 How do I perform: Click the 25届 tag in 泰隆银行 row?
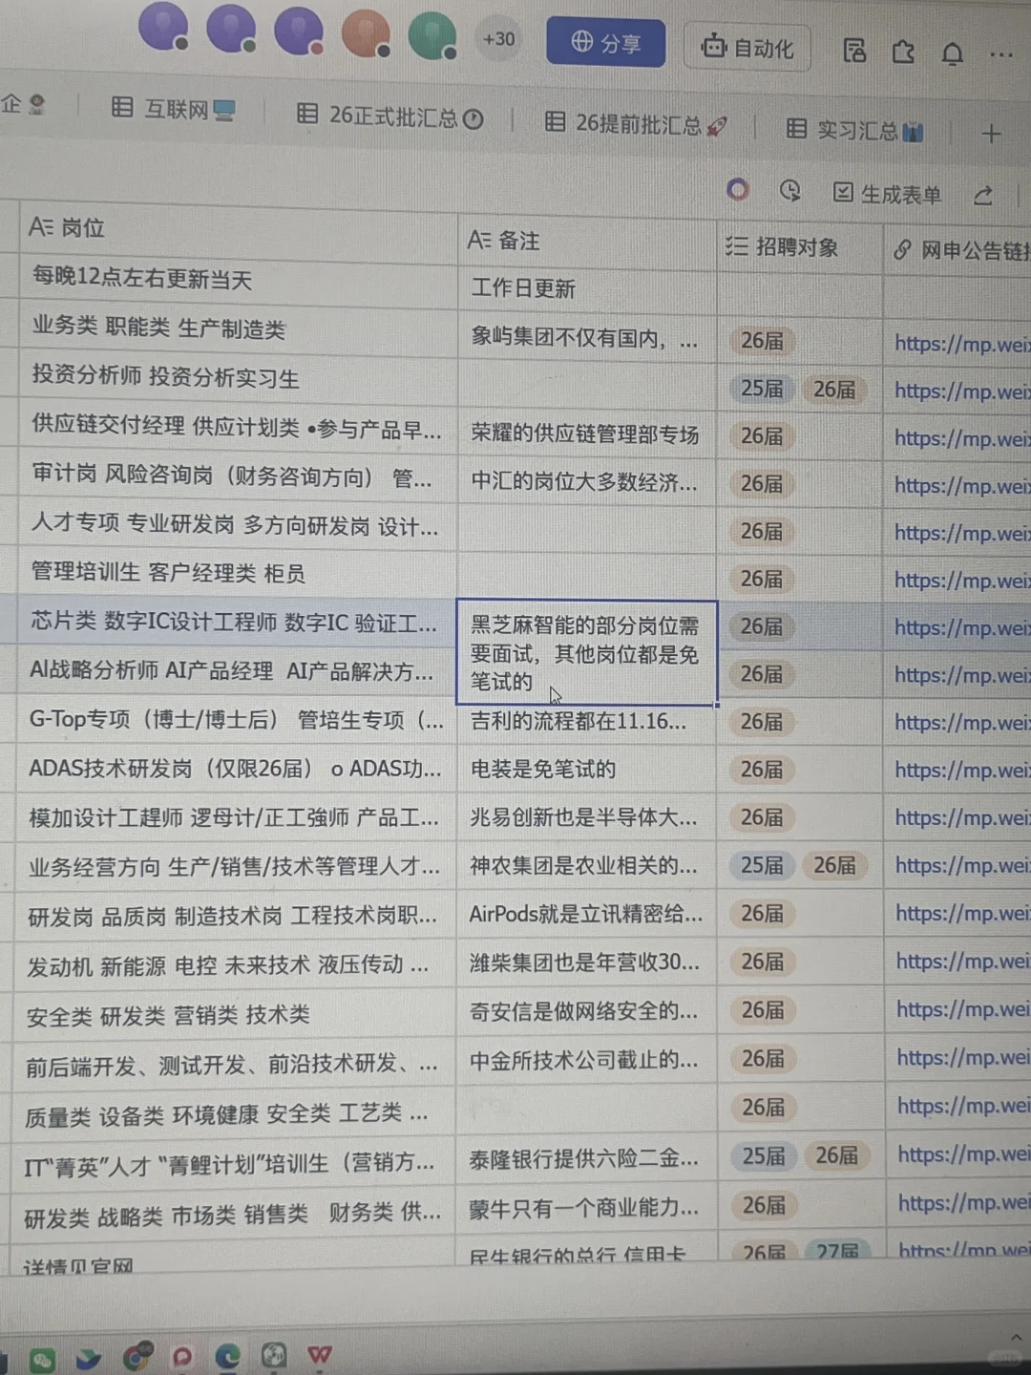point(764,1156)
